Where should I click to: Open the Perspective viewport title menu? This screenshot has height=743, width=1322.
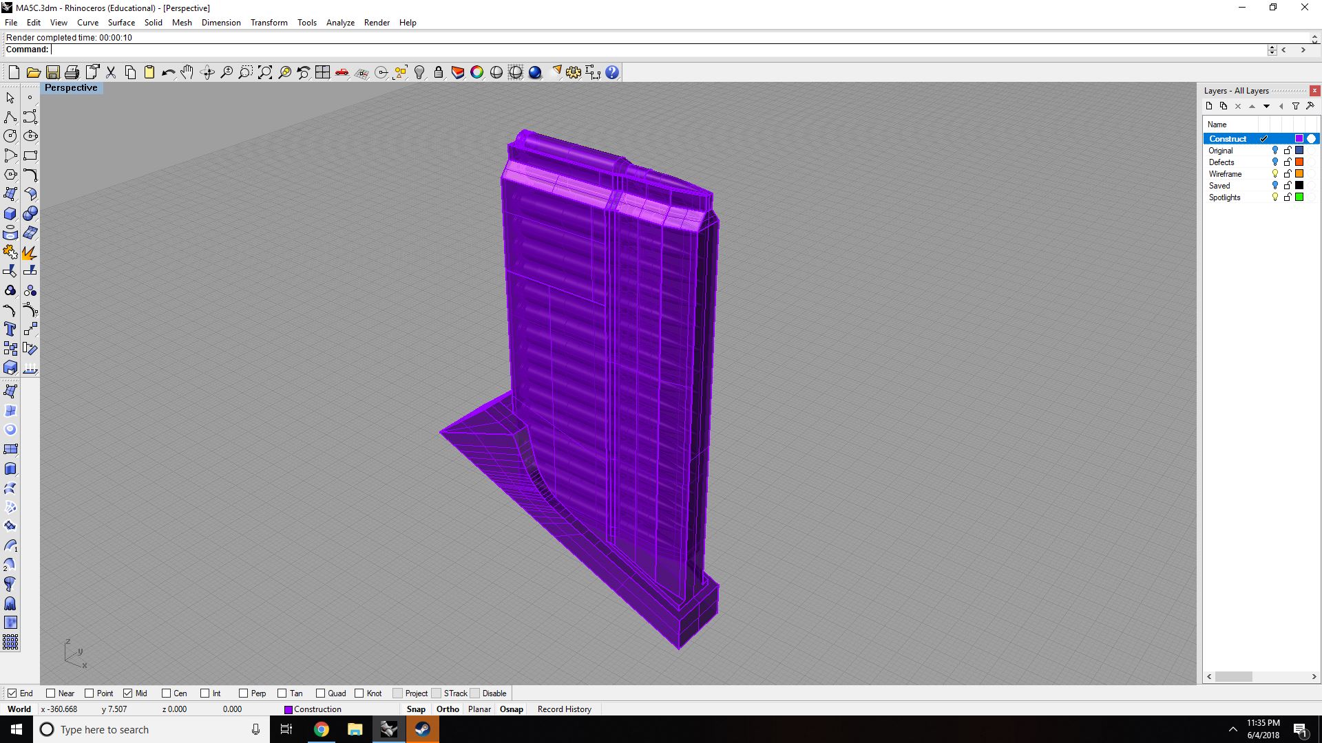[x=71, y=88]
